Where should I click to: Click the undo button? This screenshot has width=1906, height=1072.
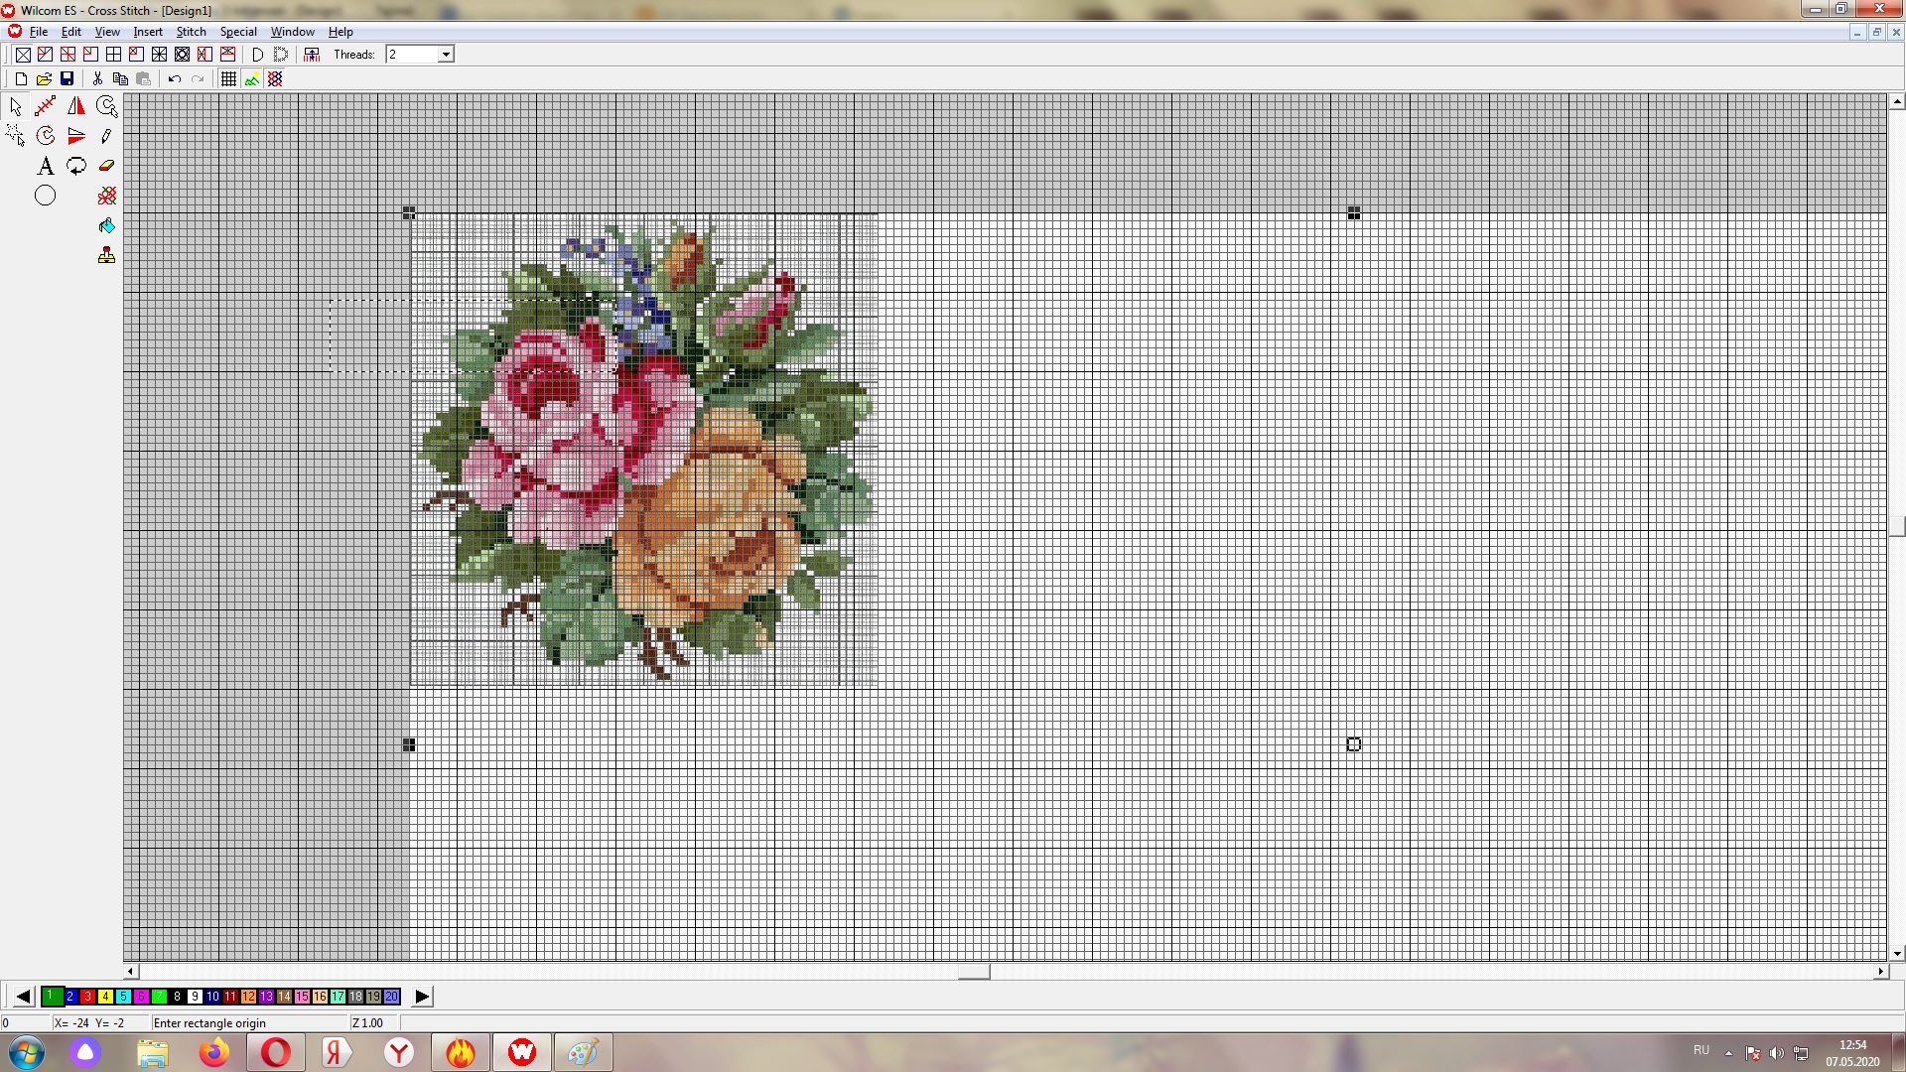(x=174, y=79)
